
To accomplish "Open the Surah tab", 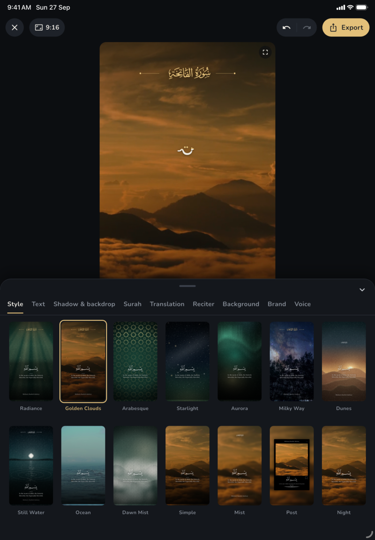I will pyautogui.click(x=133, y=304).
